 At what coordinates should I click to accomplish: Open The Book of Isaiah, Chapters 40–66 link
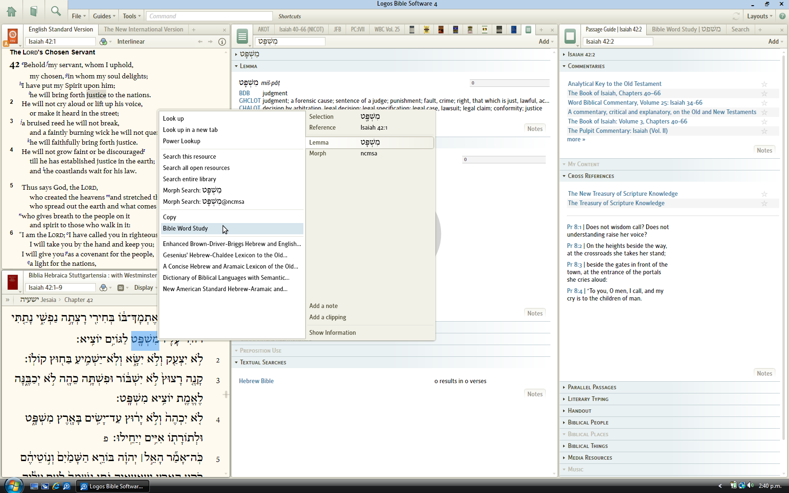614,93
